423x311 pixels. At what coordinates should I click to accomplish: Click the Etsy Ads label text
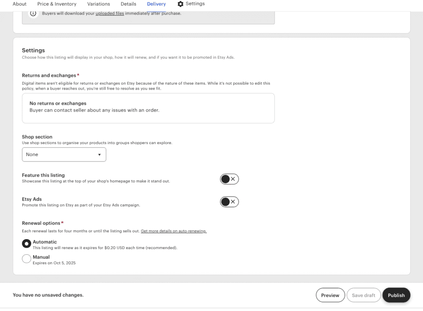[32, 199]
